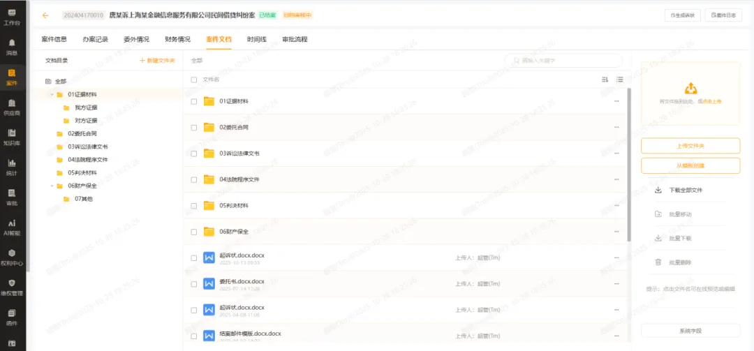Screen dimensions: 754x351
Task: Open file 结案邮件模版.docx.docx
Action: tap(250, 334)
